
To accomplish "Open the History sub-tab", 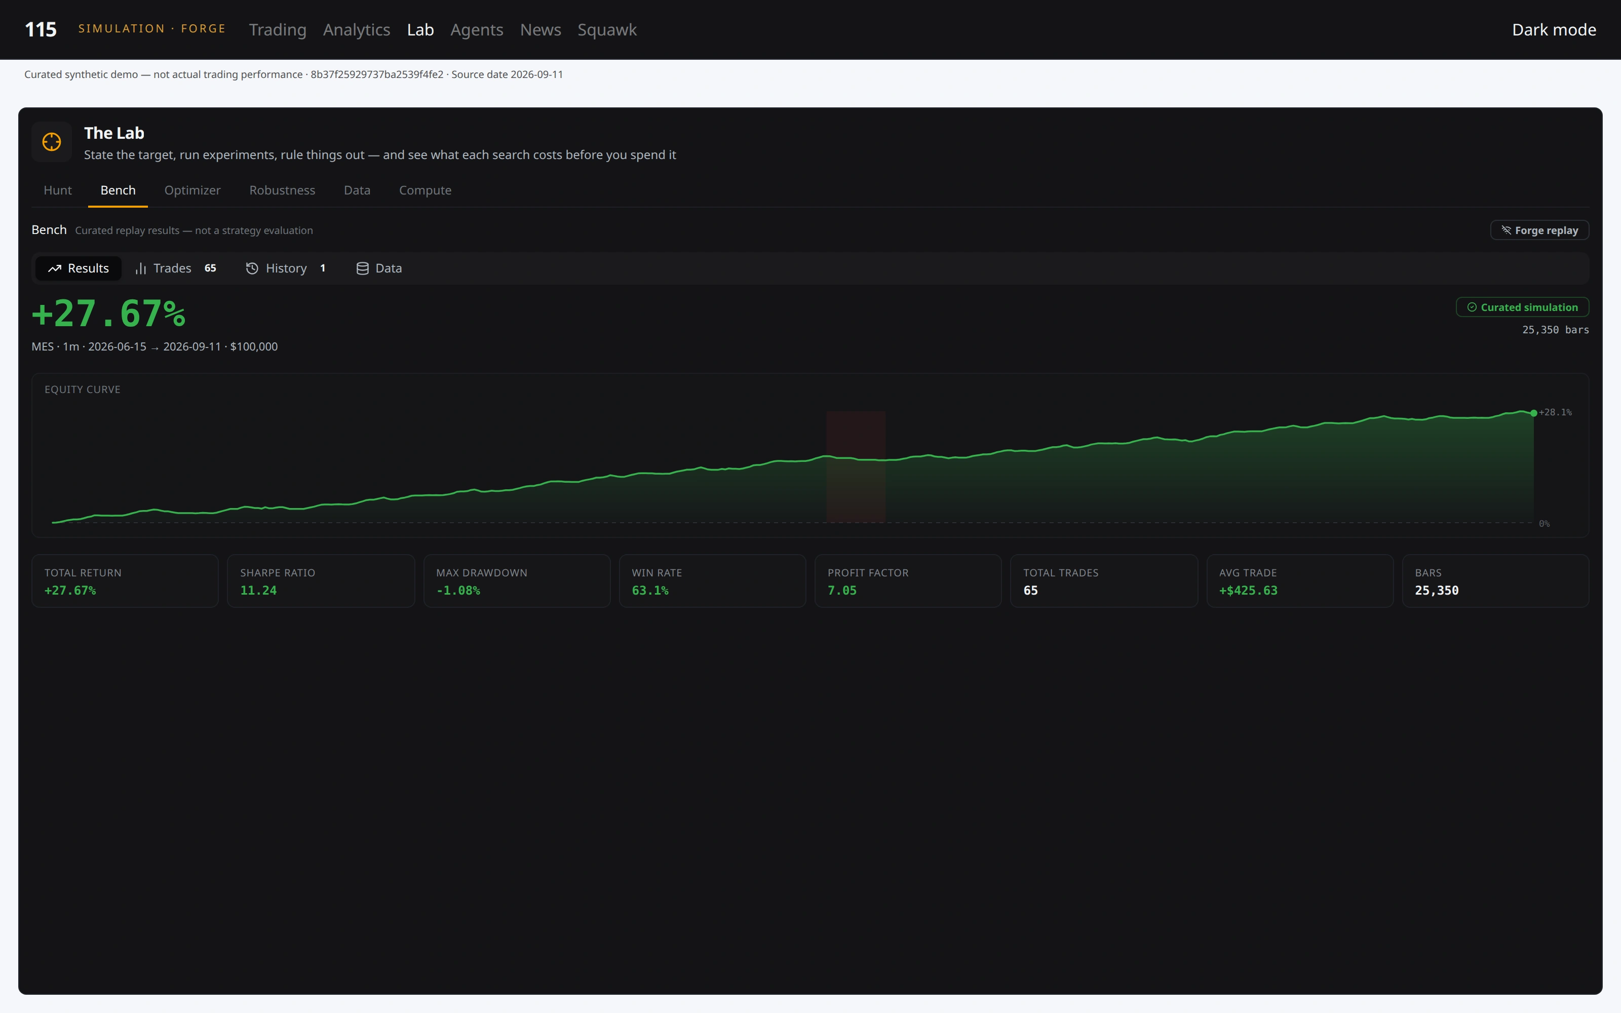I will click(x=286, y=268).
